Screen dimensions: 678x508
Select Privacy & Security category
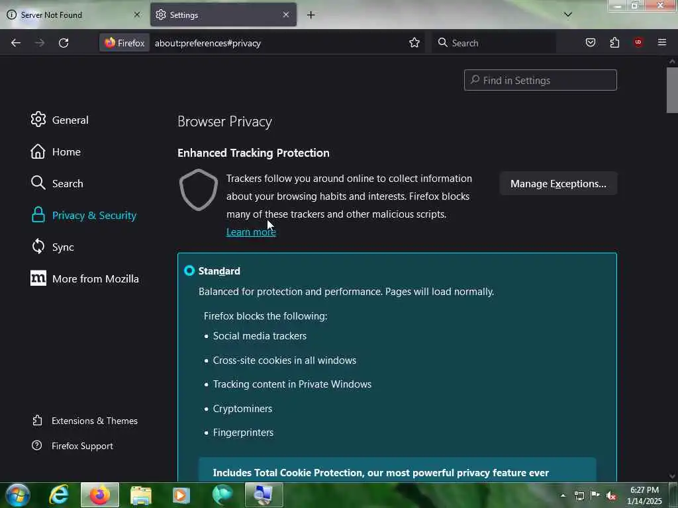tap(84, 215)
